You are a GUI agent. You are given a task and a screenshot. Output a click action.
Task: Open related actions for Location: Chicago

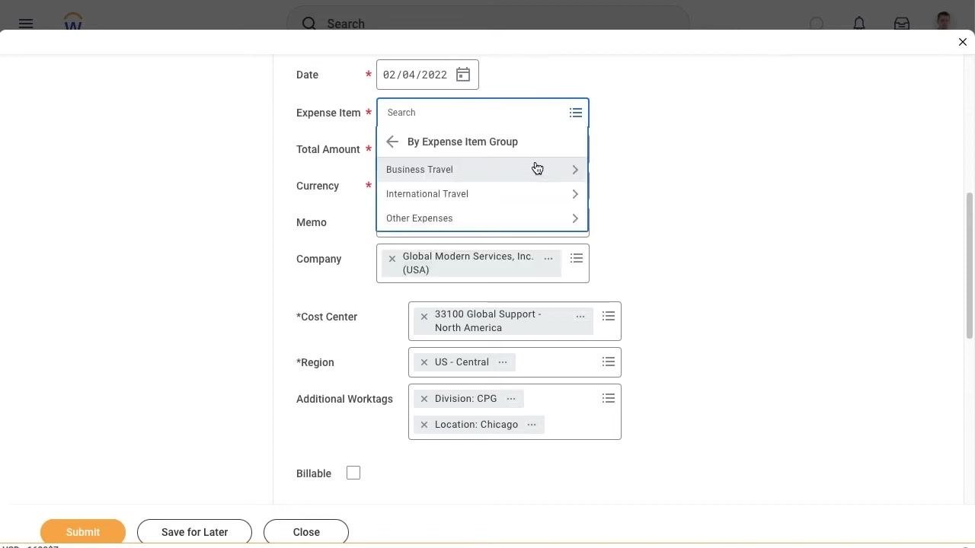coord(532,425)
